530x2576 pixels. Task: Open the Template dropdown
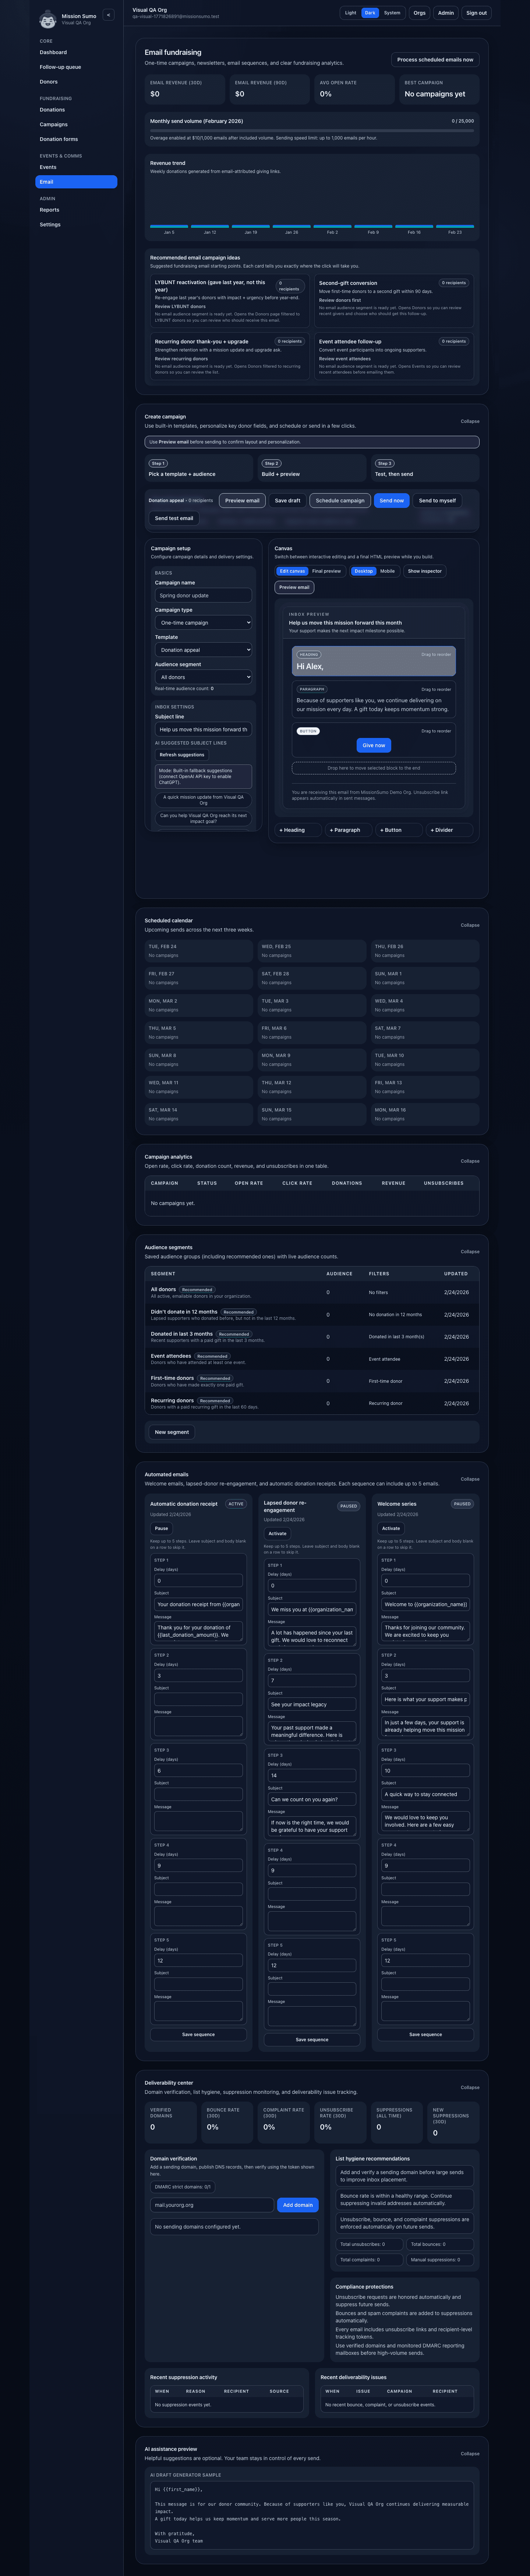coord(203,650)
